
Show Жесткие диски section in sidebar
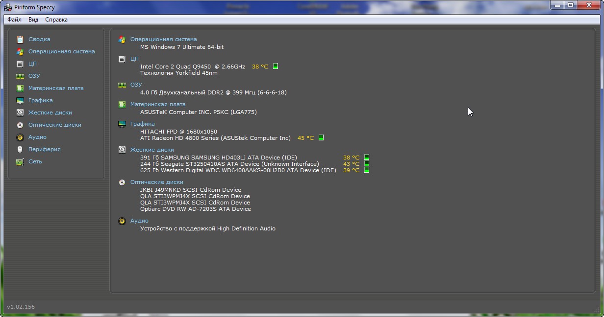(50, 113)
